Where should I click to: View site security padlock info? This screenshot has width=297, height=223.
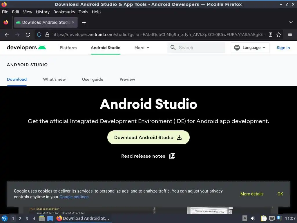pyautogui.click(x=47, y=35)
